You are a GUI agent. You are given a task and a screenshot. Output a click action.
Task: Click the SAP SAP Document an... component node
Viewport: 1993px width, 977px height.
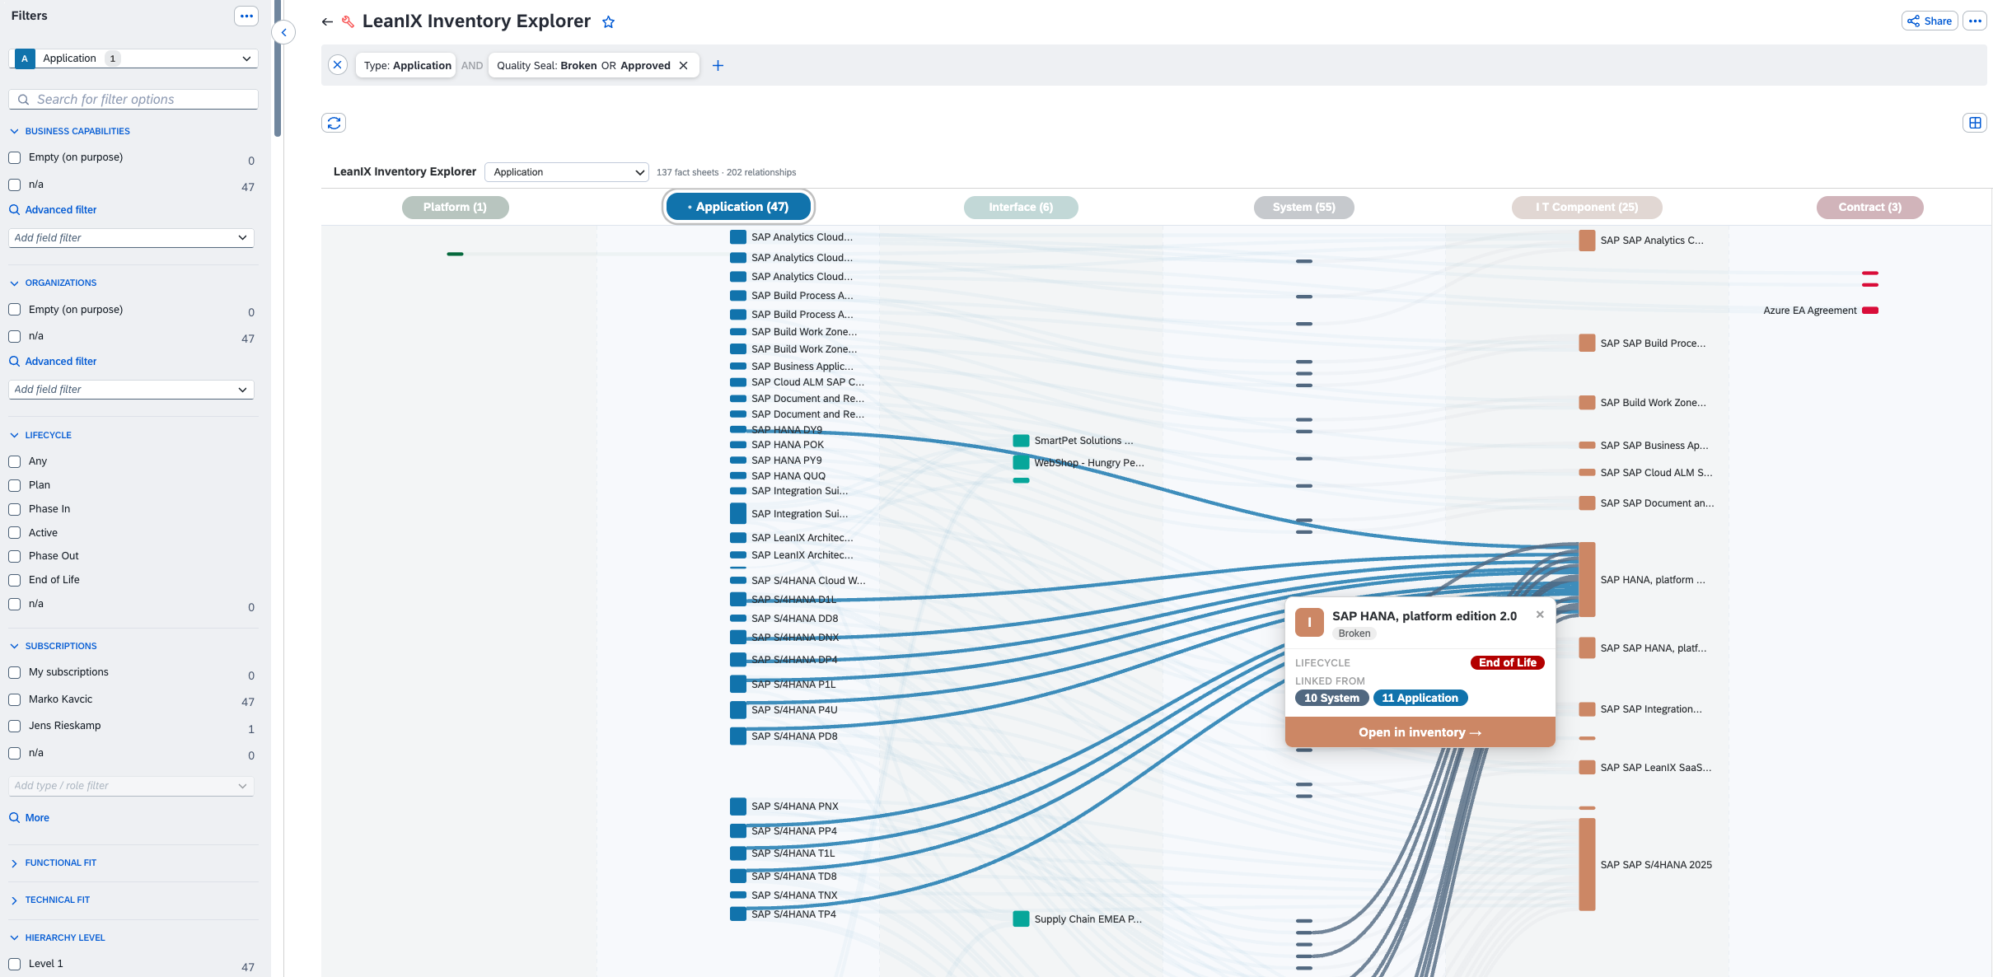coord(1587,503)
